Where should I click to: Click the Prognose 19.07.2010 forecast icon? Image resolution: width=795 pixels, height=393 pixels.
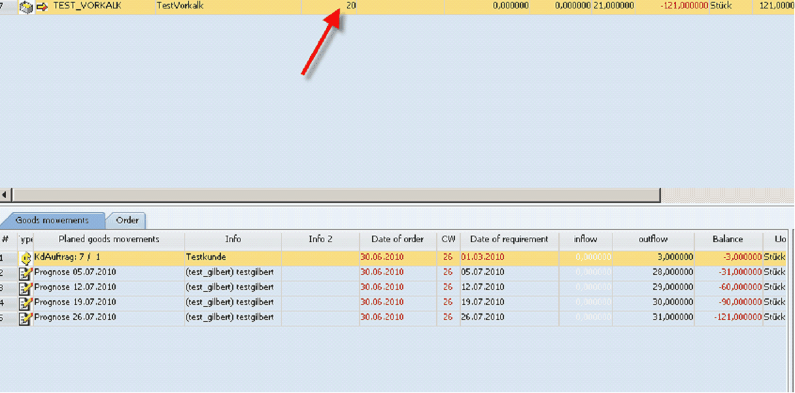click(x=26, y=303)
